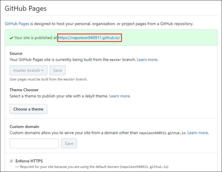Click 'Your site is published at' text

pyautogui.click(x=35, y=38)
